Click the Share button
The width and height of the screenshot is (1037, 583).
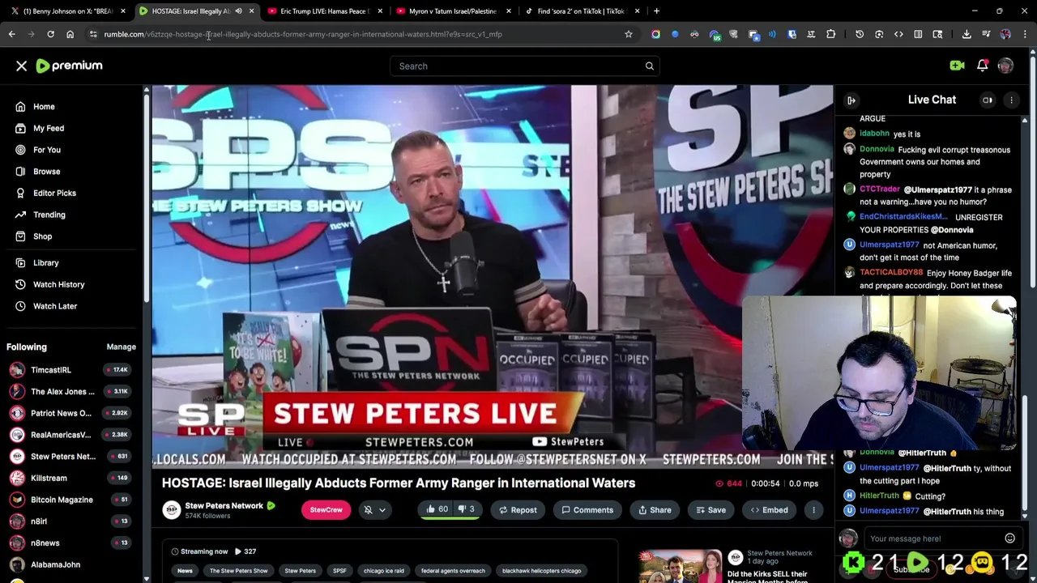[x=655, y=510]
